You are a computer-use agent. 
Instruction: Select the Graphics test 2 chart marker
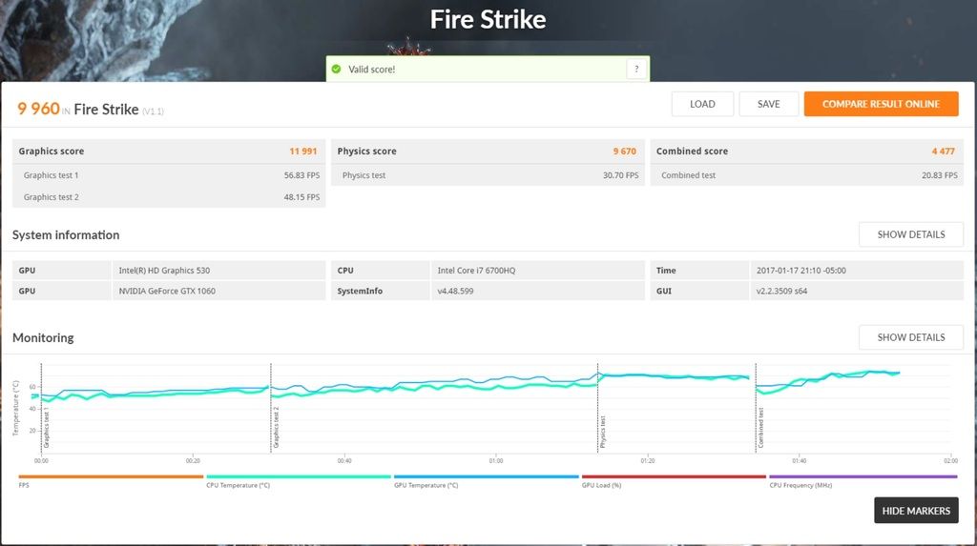276,428
